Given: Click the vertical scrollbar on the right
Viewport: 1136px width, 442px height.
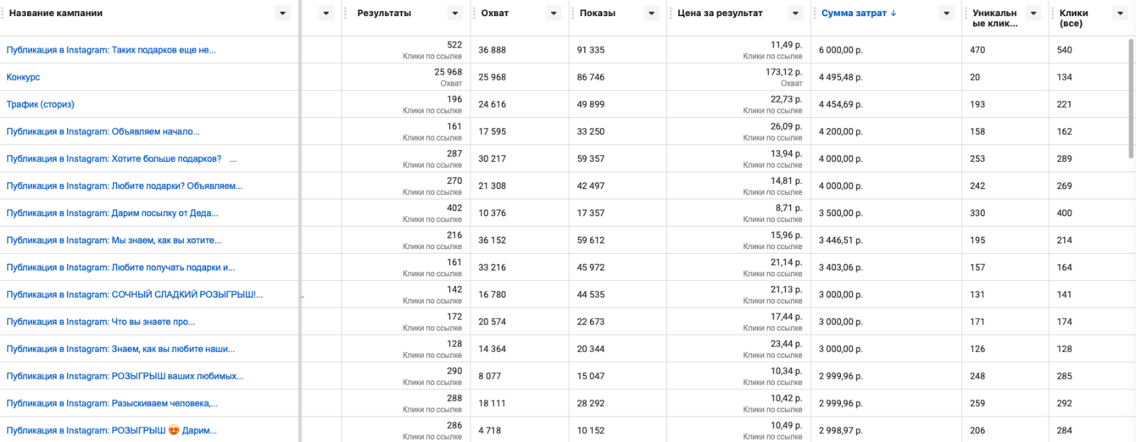Looking at the screenshot, I should click(x=1132, y=97).
